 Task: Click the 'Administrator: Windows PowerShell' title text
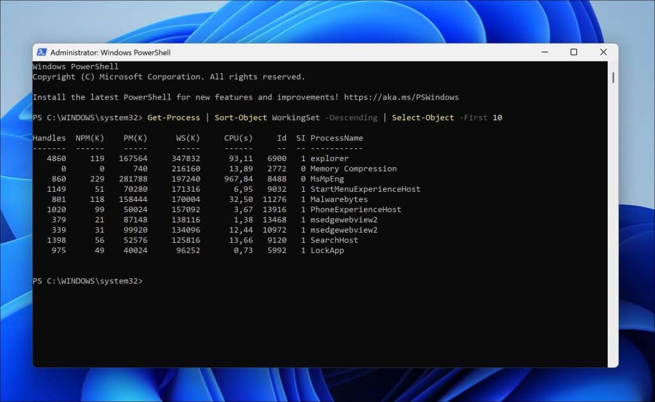click(111, 52)
